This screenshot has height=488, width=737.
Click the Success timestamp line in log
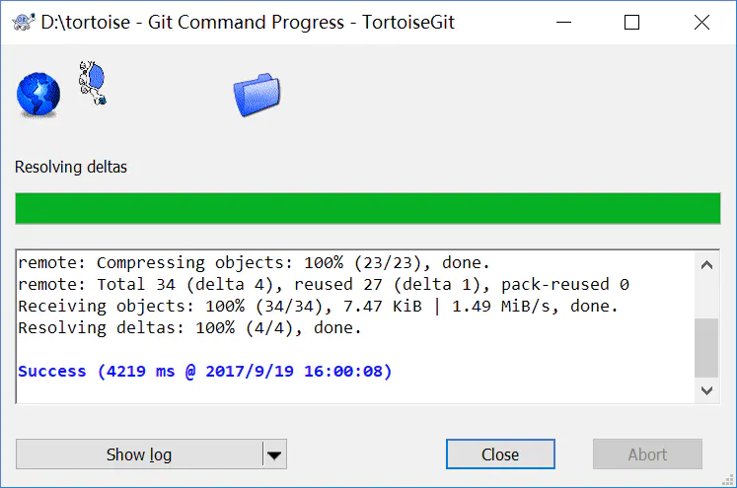point(205,371)
